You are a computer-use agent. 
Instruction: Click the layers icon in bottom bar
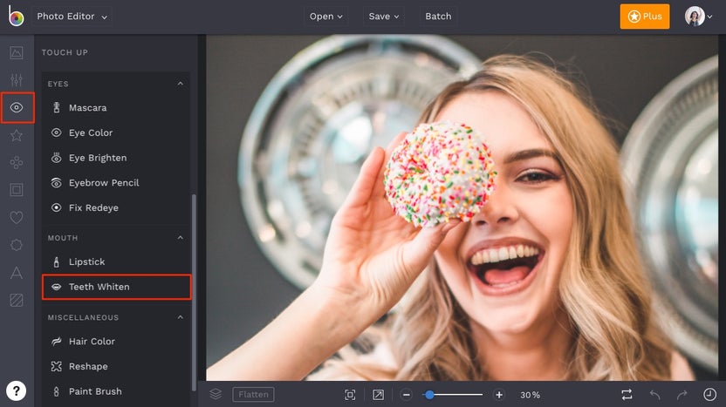point(216,395)
